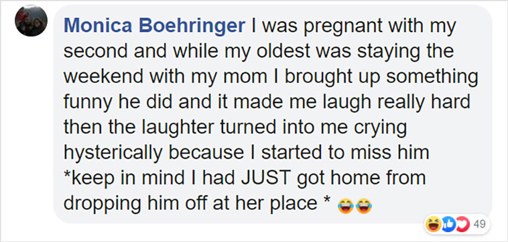508x242 pixels.
Task: Click the word 'oldest' in second line
Action: click(279, 52)
